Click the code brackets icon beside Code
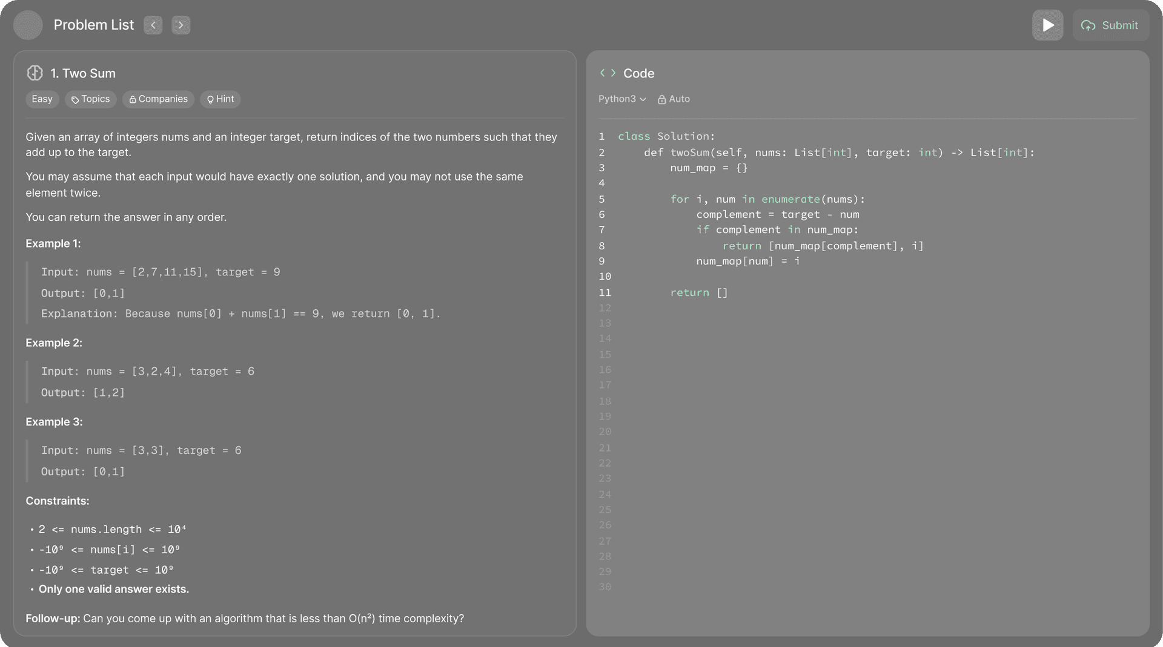The height and width of the screenshot is (647, 1163). 608,73
